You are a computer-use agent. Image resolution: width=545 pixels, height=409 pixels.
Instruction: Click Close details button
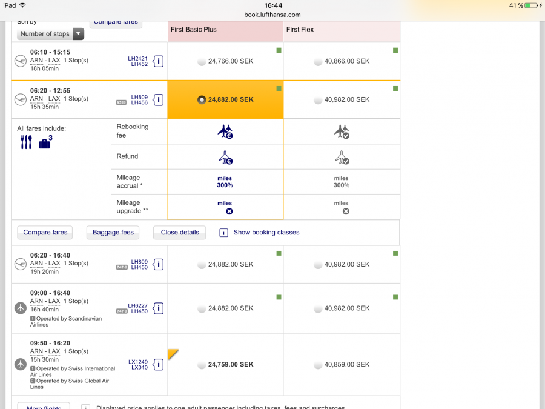180,232
